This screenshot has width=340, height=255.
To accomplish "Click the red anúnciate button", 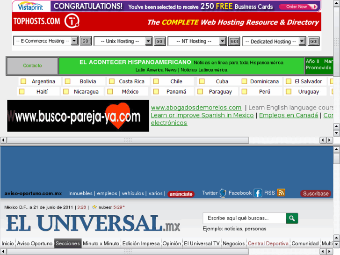I will 181,194.
